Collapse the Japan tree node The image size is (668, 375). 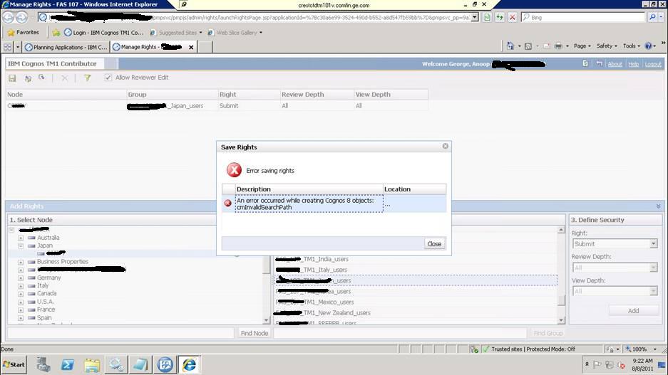coord(21,245)
